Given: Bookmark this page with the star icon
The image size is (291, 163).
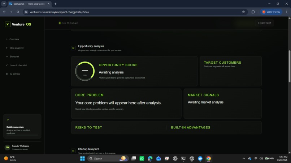Looking at the screenshot, I should tap(243, 12).
